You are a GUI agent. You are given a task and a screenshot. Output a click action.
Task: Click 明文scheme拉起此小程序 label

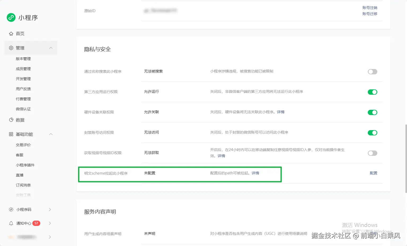106,173
